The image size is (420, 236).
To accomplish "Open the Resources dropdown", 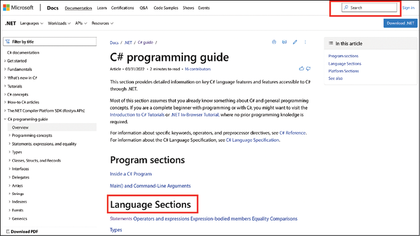I will click(102, 23).
